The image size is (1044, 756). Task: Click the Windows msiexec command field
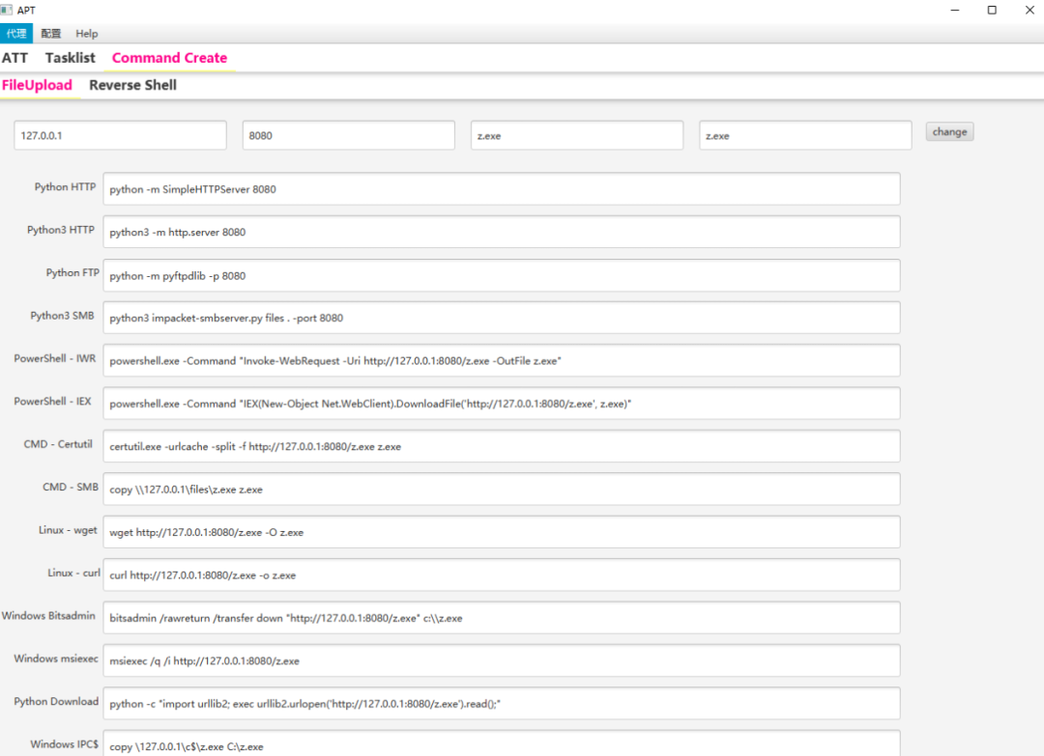point(502,661)
